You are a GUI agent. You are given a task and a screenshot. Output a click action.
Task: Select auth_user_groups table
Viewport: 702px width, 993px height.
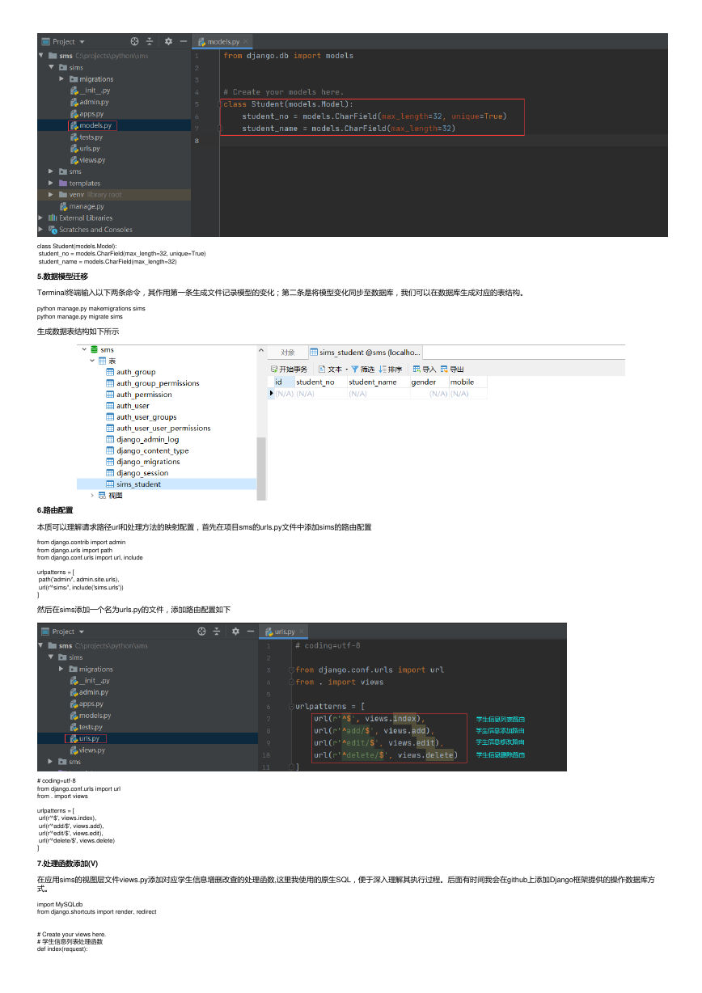(142, 417)
